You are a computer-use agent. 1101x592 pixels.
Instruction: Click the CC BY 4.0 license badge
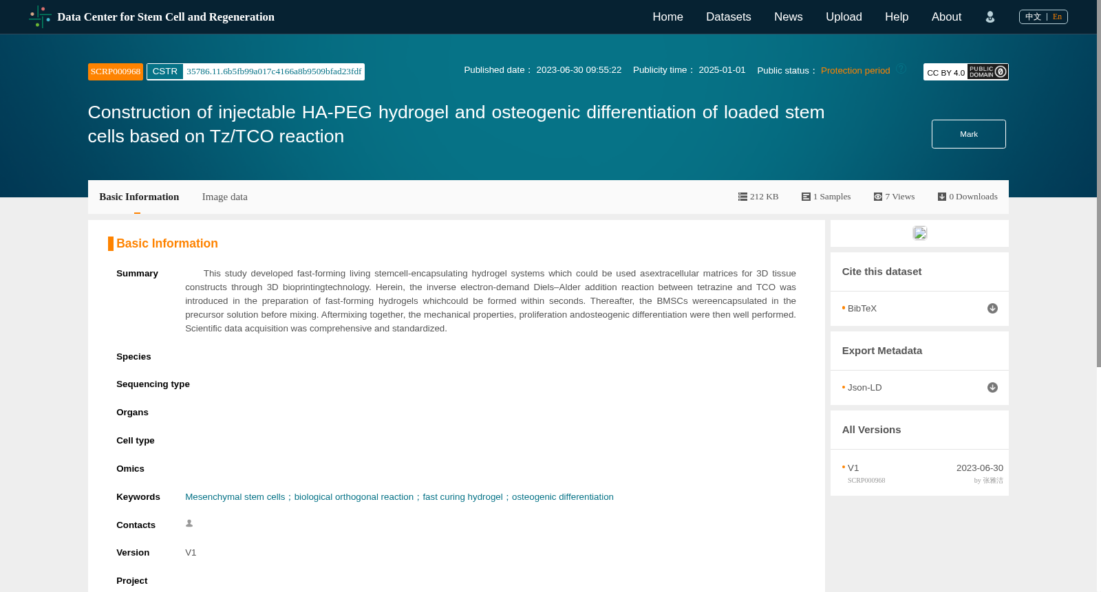tap(965, 72)
